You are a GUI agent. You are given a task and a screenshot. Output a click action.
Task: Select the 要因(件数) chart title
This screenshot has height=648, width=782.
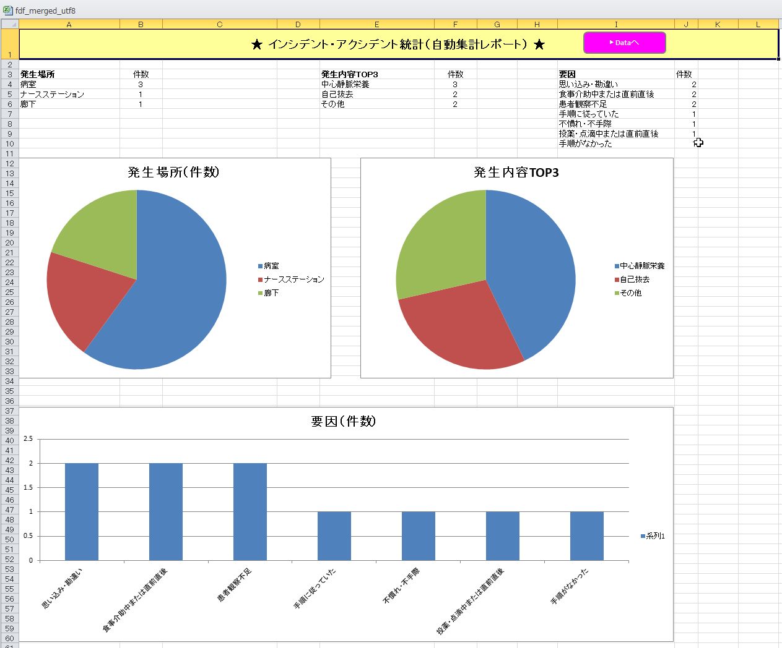(343, 421)
